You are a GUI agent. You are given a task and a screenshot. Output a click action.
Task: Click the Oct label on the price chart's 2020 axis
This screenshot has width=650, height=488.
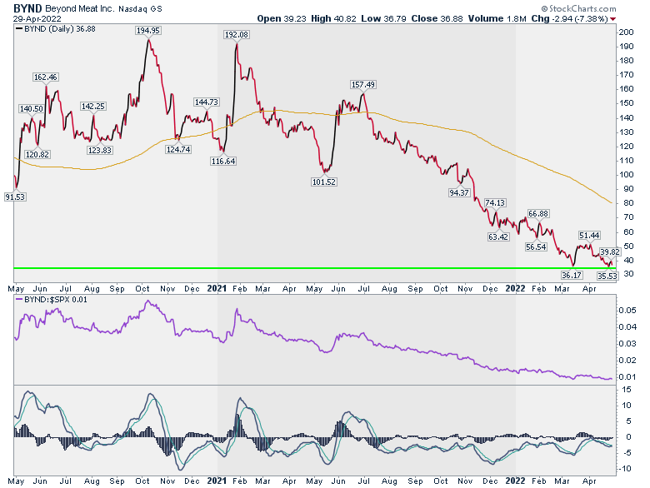(142, 289)
